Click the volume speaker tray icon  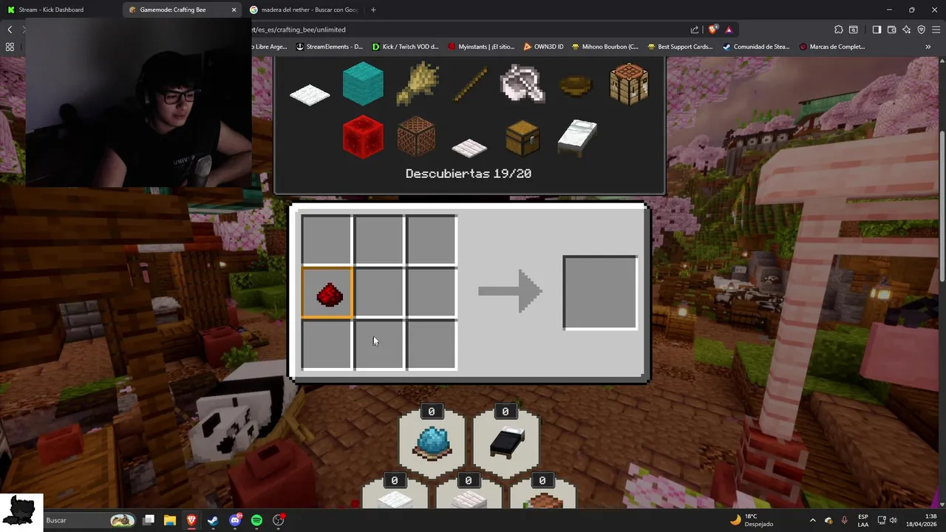(893, 520)
